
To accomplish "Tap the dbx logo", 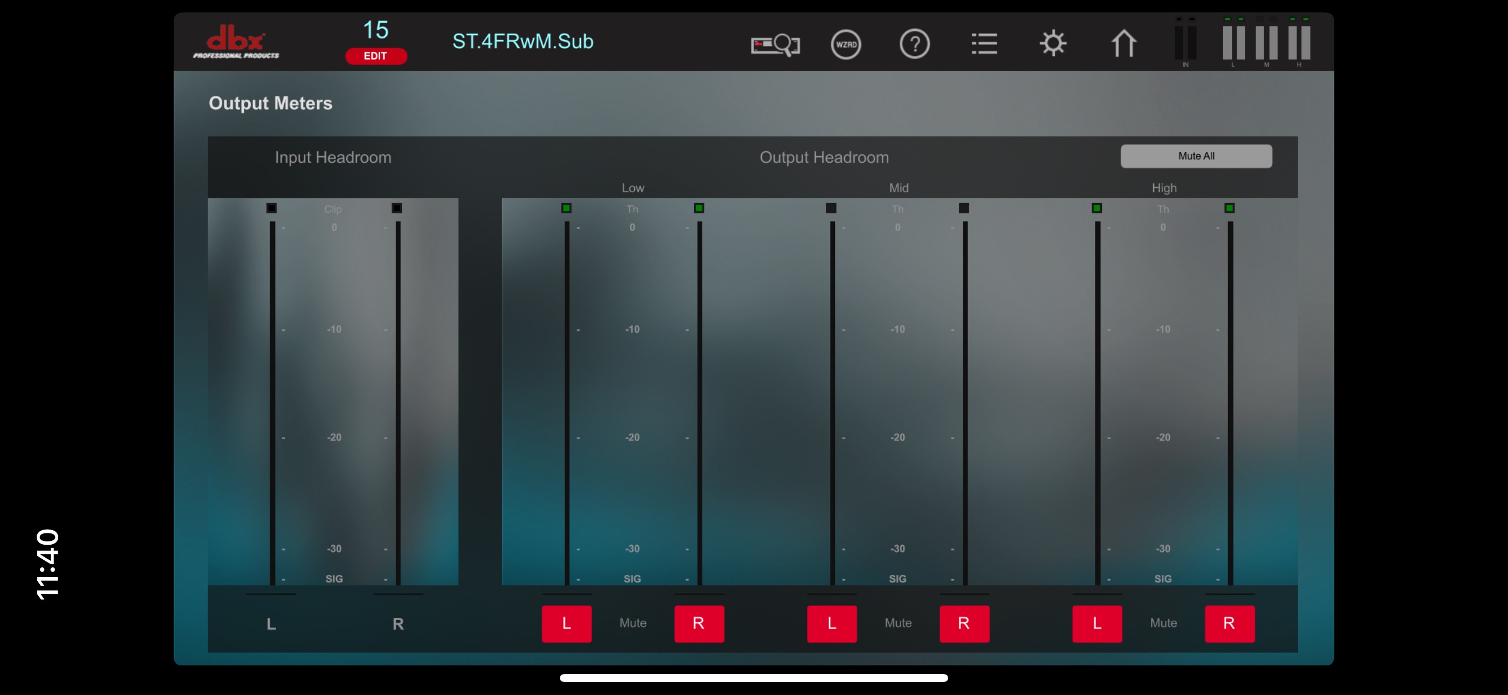I will pyautogui.click(x=237, y=41).
